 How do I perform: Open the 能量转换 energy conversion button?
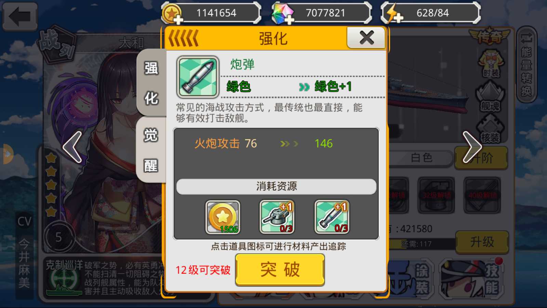(526, 65)
